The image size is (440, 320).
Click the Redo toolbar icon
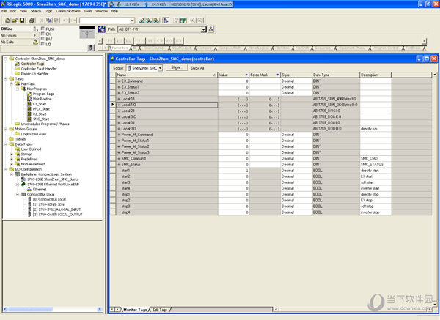[73, 21]
